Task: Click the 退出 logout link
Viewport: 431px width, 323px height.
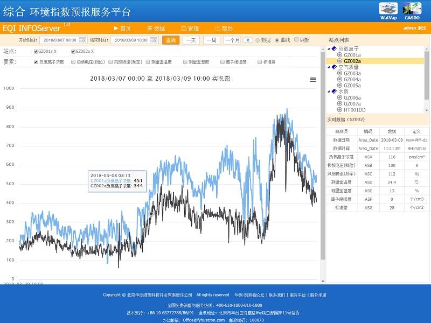Action: (x=422, y=28)
